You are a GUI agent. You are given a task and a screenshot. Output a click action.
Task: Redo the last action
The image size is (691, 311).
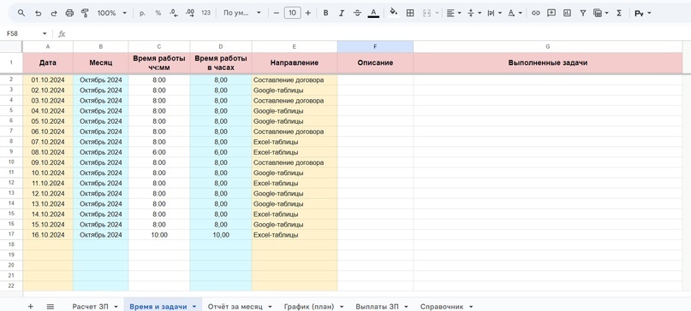(54, 13)
